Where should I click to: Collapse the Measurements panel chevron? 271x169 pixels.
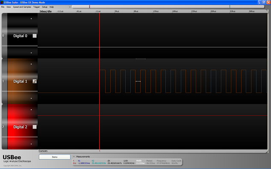[74, 157]
